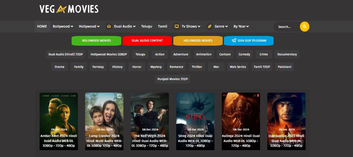This screenshot has height=157, width=353.
Task: Select the Hollywood Movies 1080P tag
Action: click(x=109, y=54)
